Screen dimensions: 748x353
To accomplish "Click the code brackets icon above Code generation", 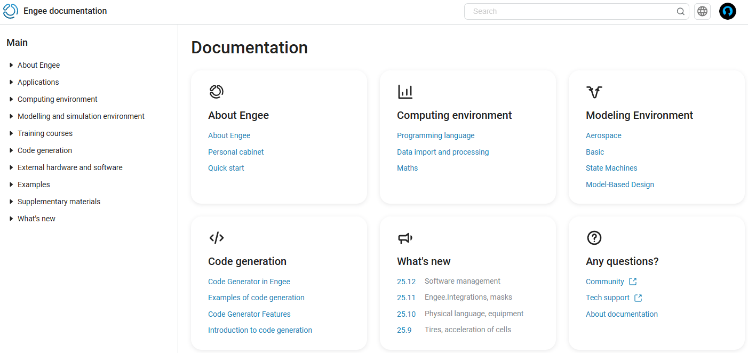I will point(216,238).
